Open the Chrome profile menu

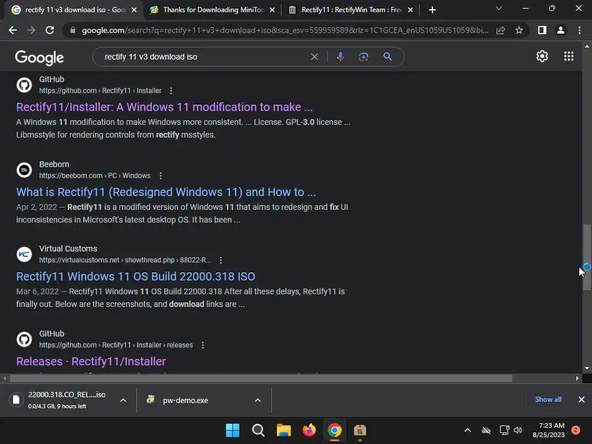[561, 30]
